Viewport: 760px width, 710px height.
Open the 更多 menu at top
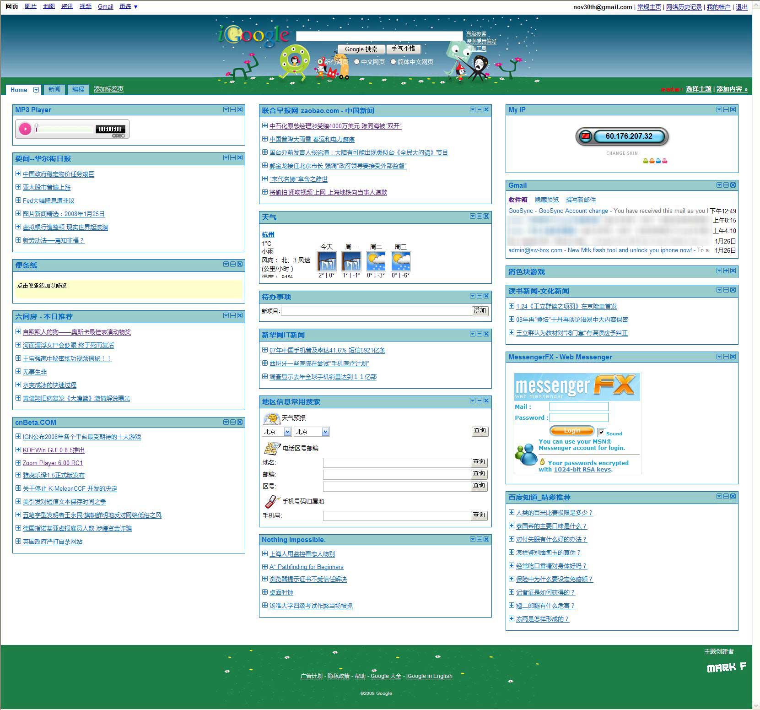pos(128,6)
